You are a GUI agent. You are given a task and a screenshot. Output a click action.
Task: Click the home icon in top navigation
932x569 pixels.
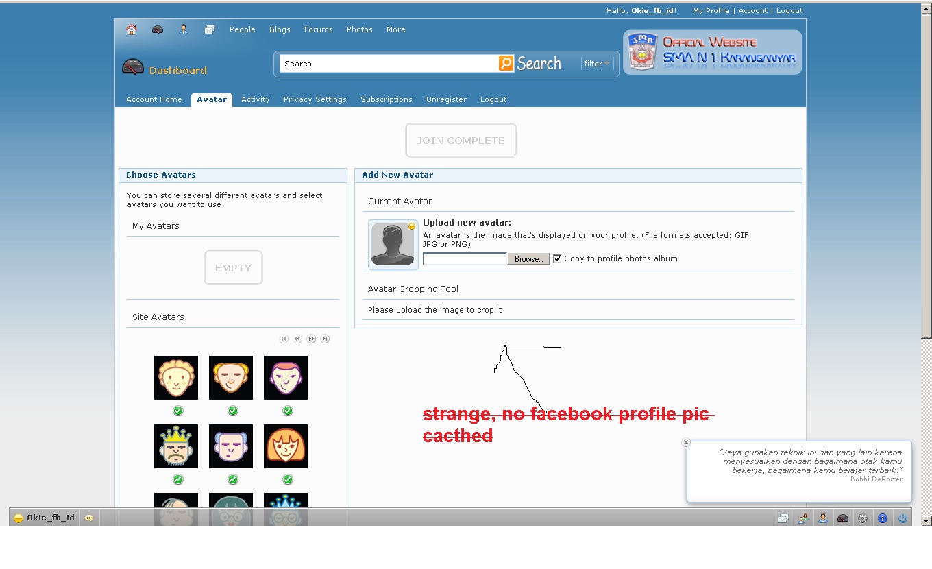pos(132,29)
